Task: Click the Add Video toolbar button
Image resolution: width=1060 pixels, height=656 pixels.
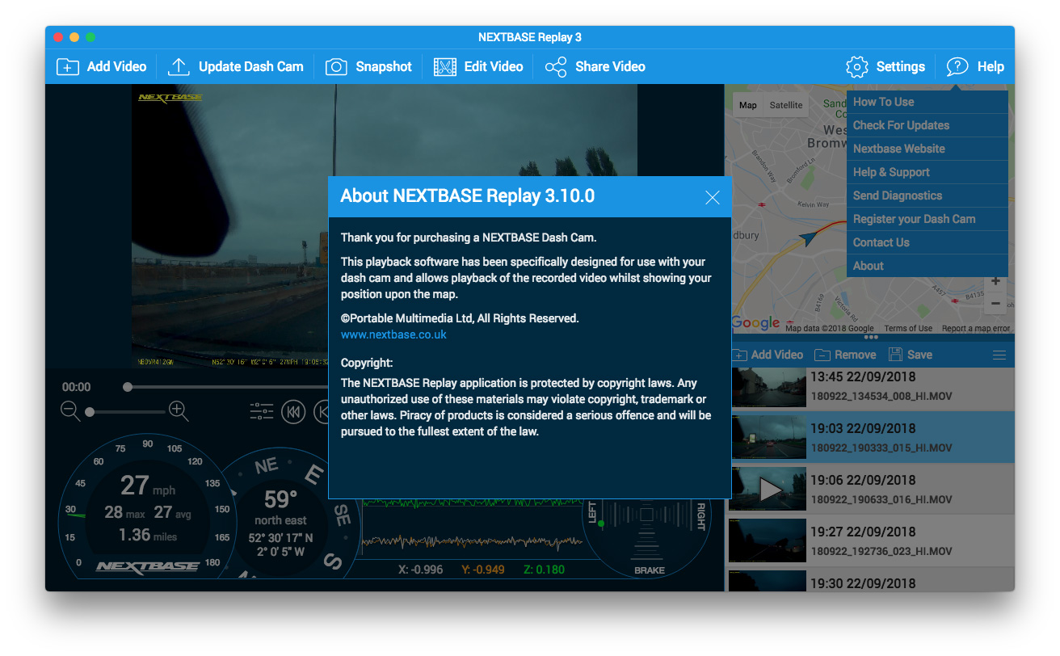Action: pyautogui.click(x=101, y=67)
